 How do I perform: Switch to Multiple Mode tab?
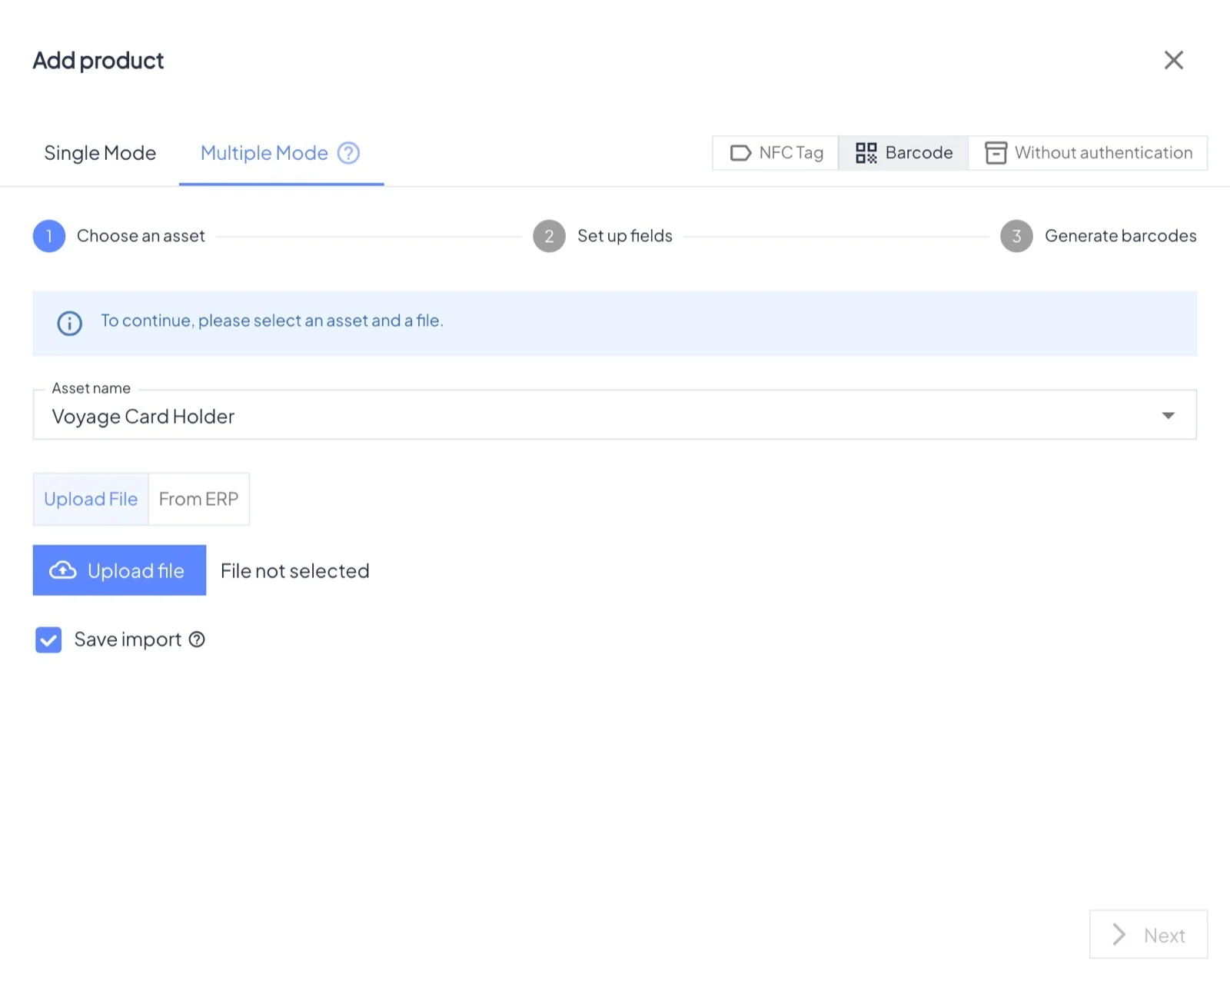(281, 153)
